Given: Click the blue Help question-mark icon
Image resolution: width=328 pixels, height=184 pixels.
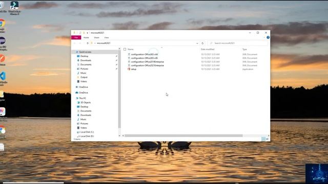Looking at the screenshot, I should point(268,37).
